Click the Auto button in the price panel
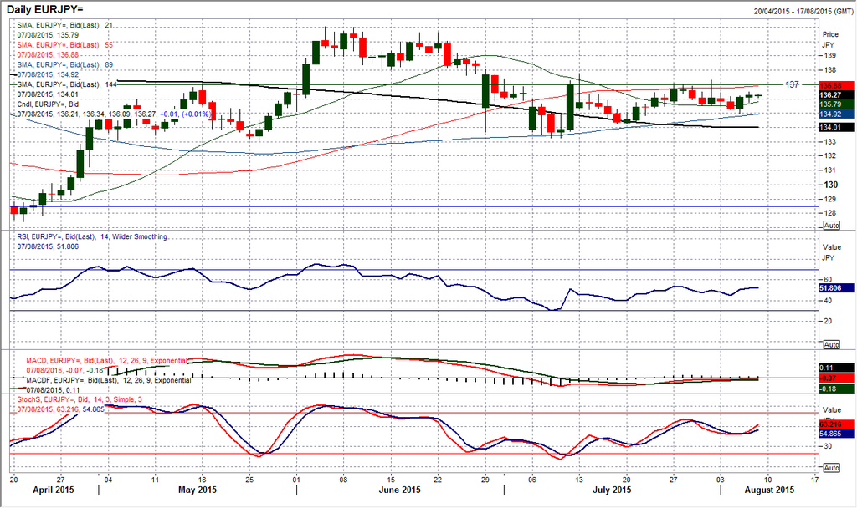857x508 pixels. (831, 226)
